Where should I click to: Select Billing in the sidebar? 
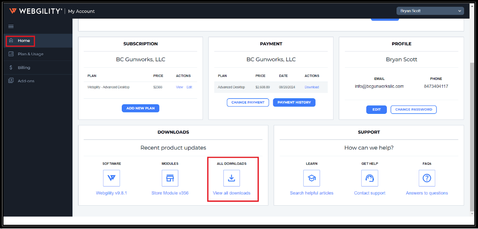click(24, 68)
